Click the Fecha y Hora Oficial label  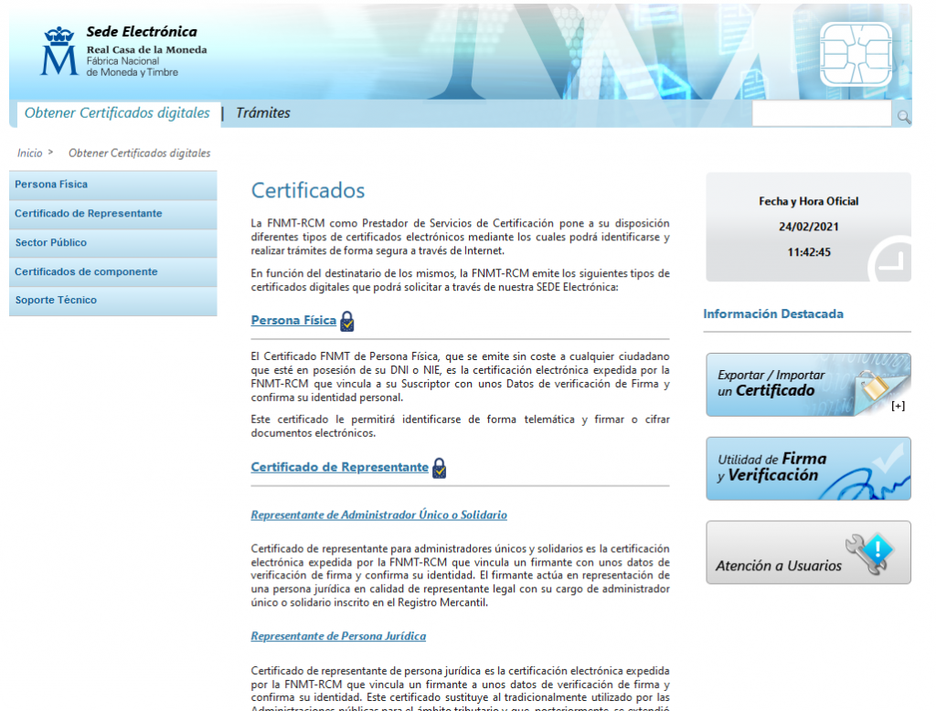coord(809,202)
